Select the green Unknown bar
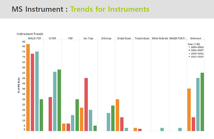 pyautogui.click(x=202, y=102)
